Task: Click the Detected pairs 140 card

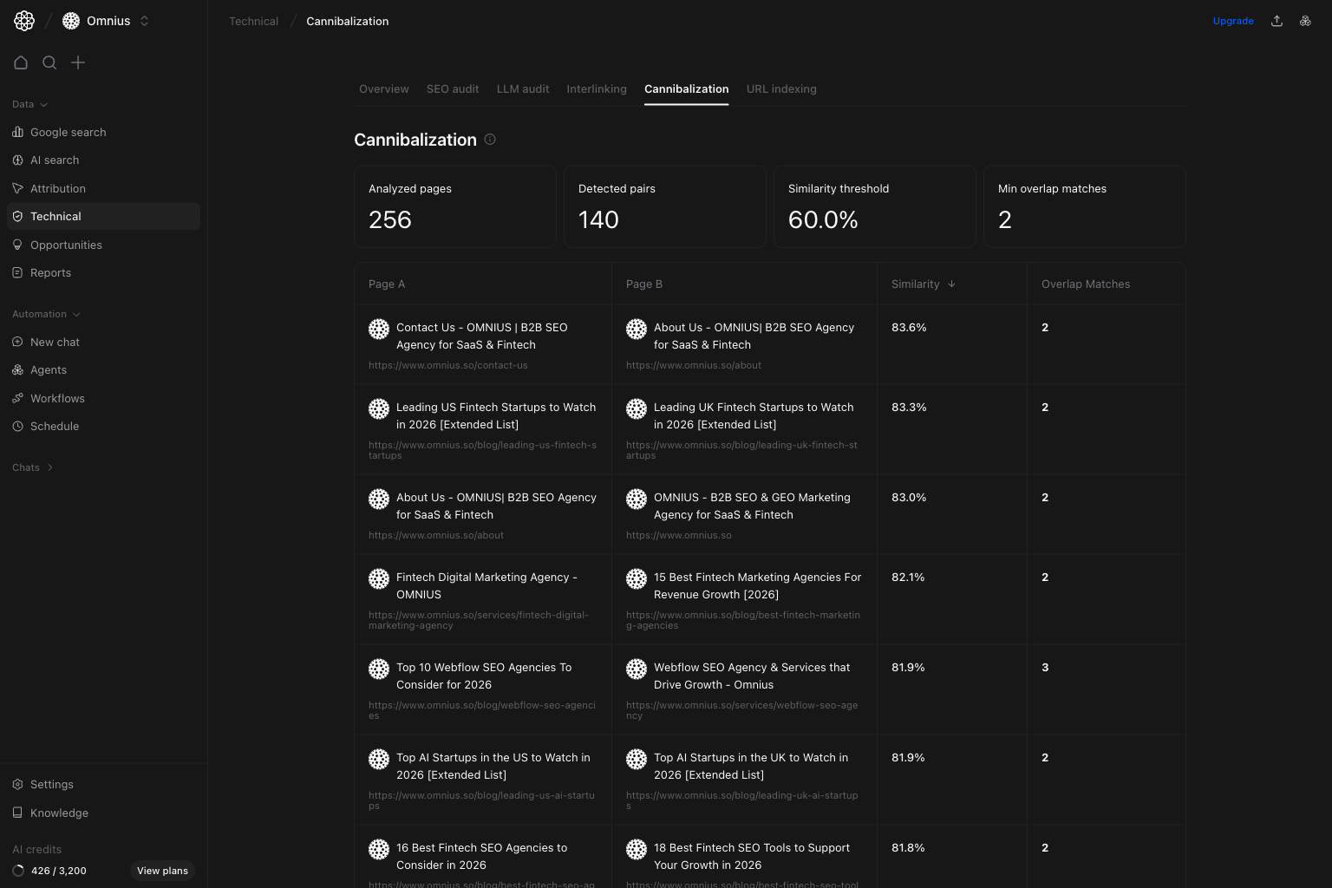Action: click(x=665, y=206)
